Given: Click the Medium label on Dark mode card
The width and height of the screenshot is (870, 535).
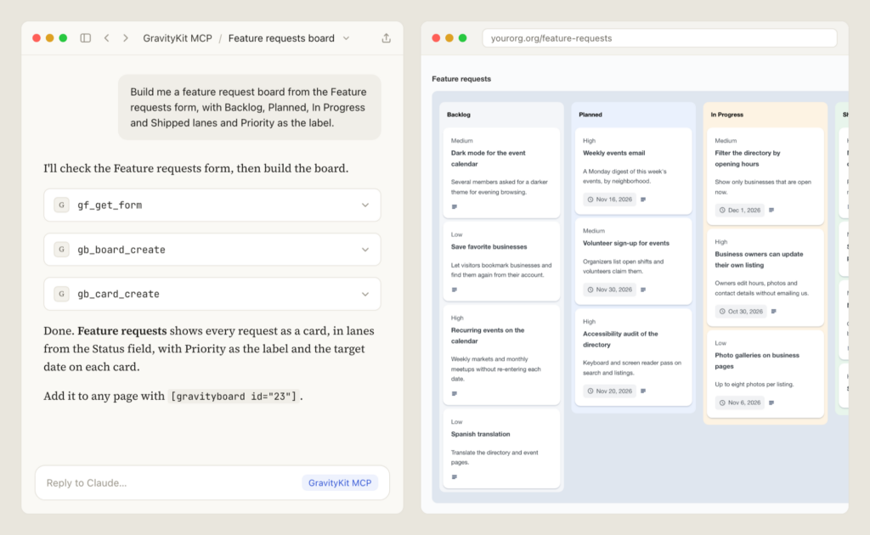Looking at the screenshot, I should pyautogui.click(x=461, y=141).
